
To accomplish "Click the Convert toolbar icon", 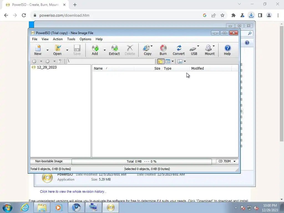I will click(179, 50).
